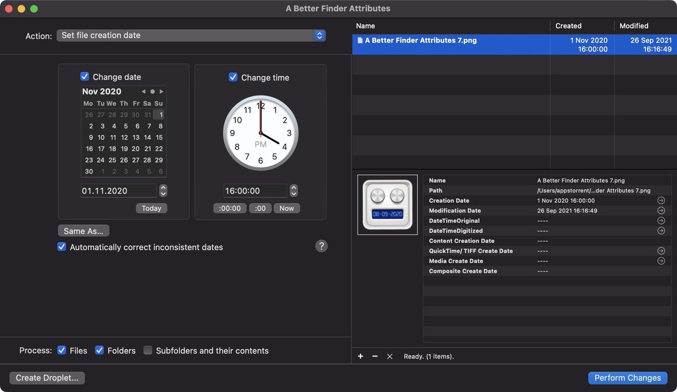Viewport: 677px width, 392px height.
Task: Go to previous month with left calendar arrow
Action: click(x=143, y=91)
